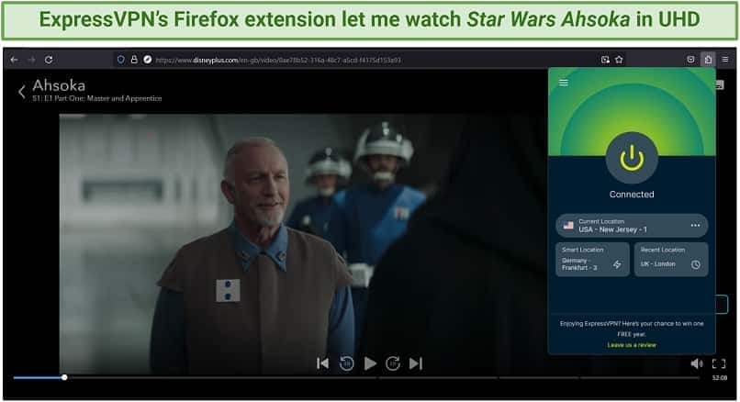Open tracking protection shield icon

coord(121,60)
